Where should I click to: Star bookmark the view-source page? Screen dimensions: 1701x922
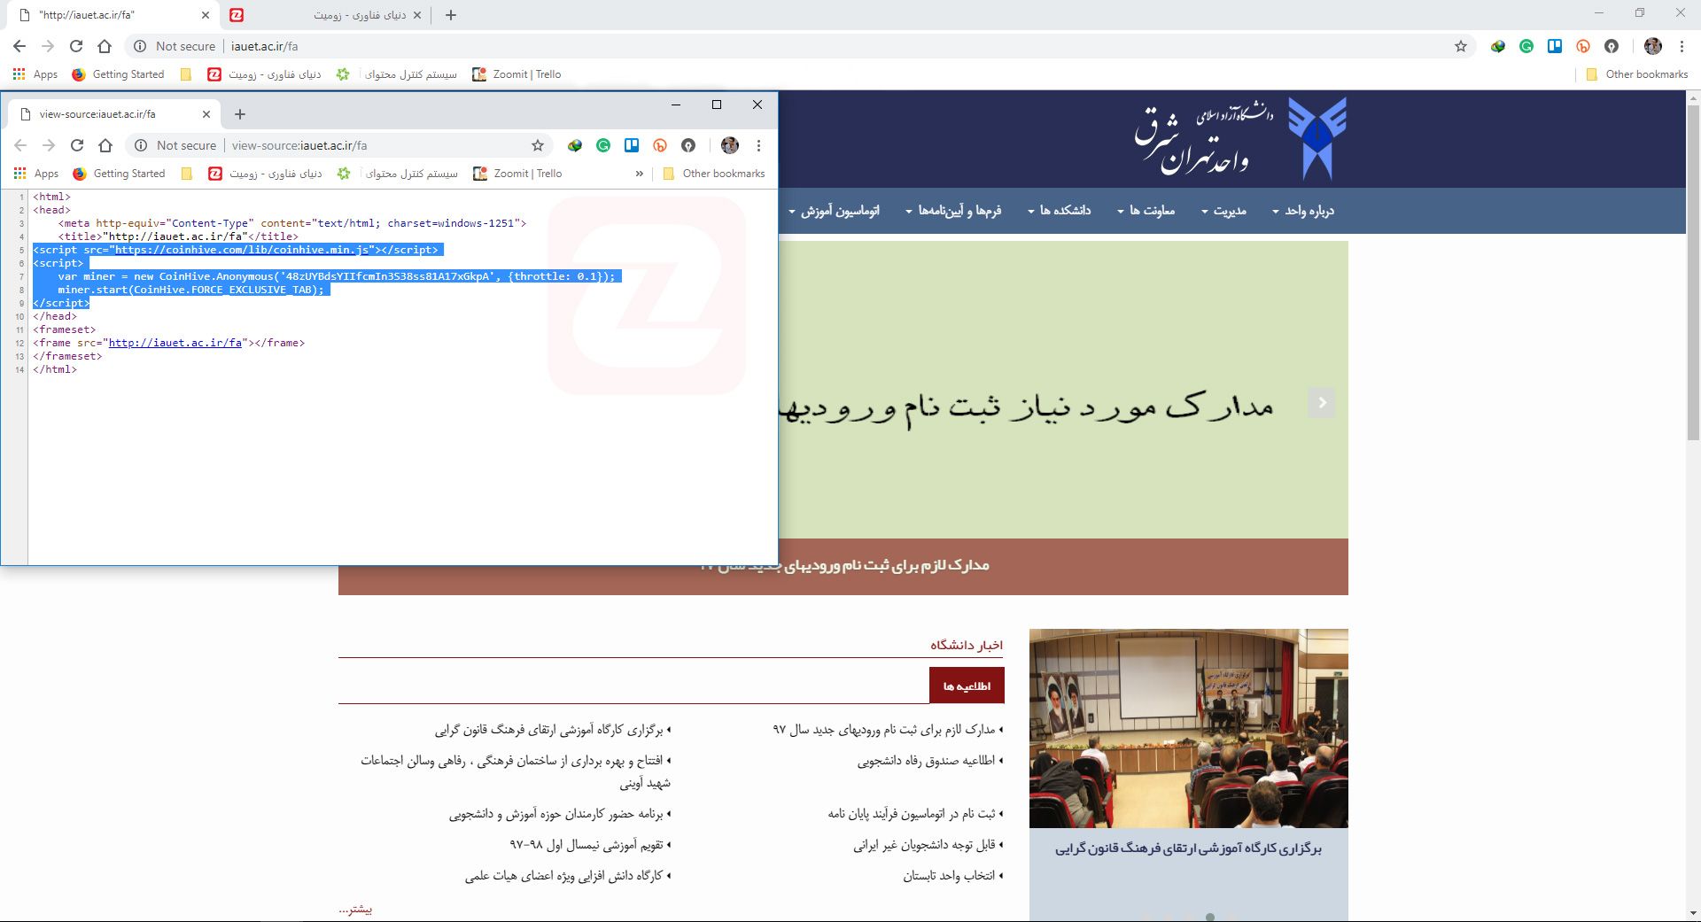[538, 145]
